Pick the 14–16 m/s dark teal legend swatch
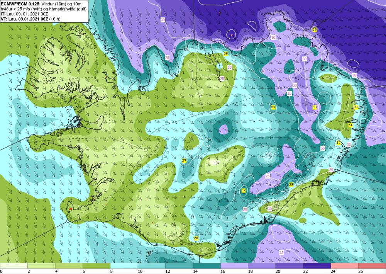386x274 pixels. pyautogui.click(x=207, y=265)
